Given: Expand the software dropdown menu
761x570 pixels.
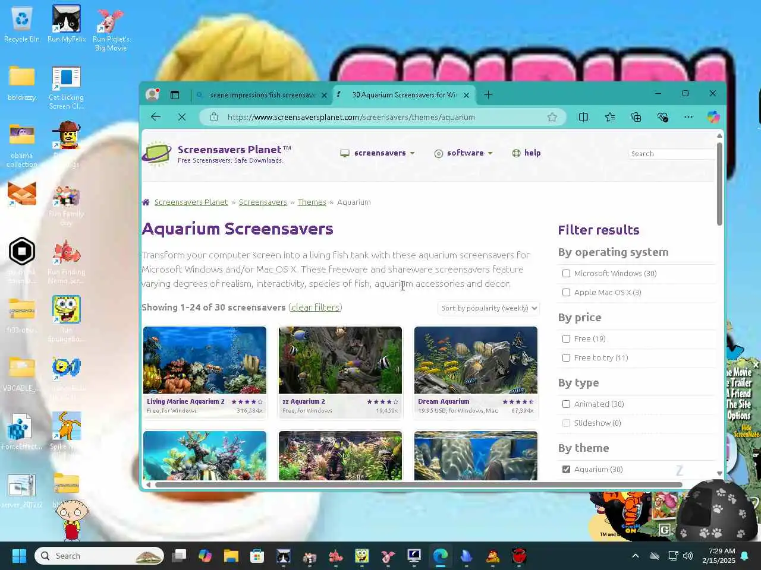Looking at the screenshot, I should [464, 153].
